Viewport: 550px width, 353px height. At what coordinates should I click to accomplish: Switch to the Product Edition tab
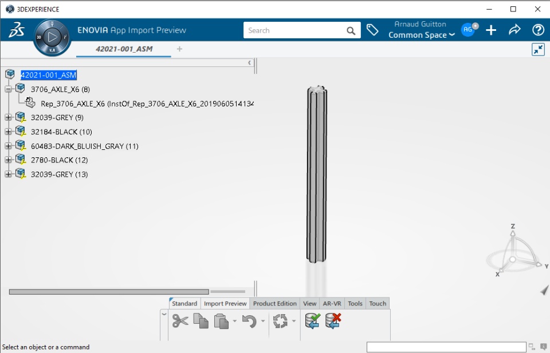pyautogui.click(x=274, y=304)
